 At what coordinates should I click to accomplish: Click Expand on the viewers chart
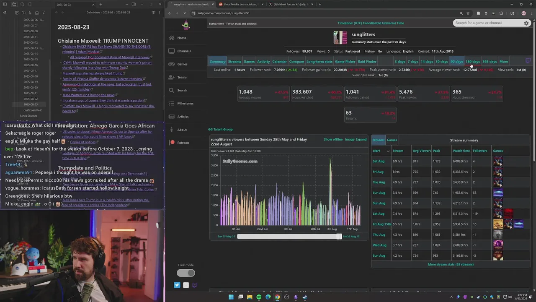[361, 140]
